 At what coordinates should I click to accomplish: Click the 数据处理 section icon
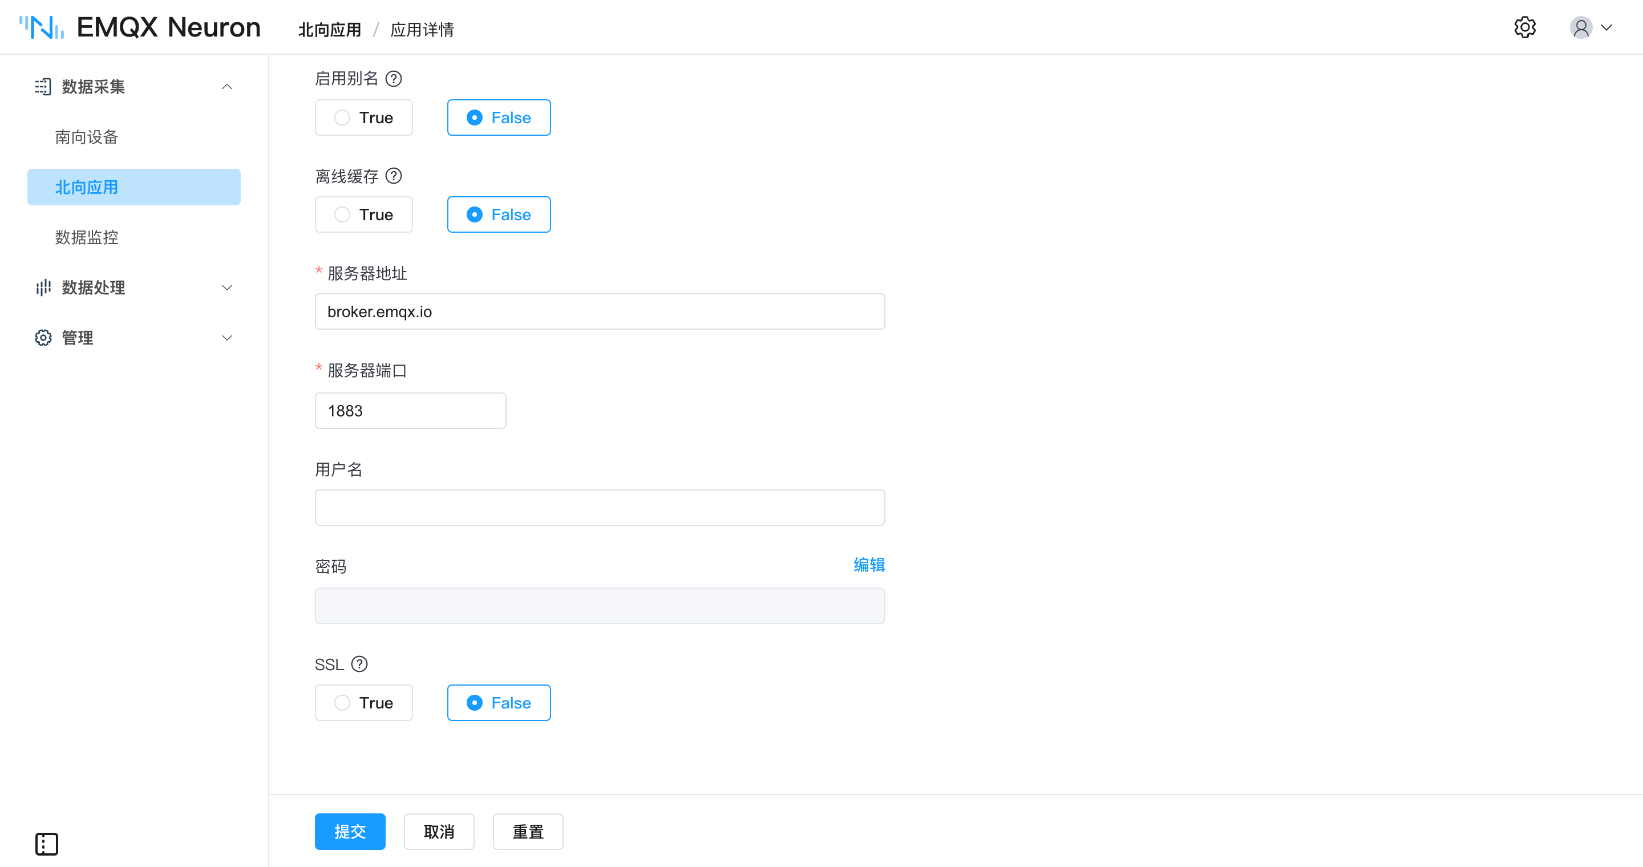(43, 287)
